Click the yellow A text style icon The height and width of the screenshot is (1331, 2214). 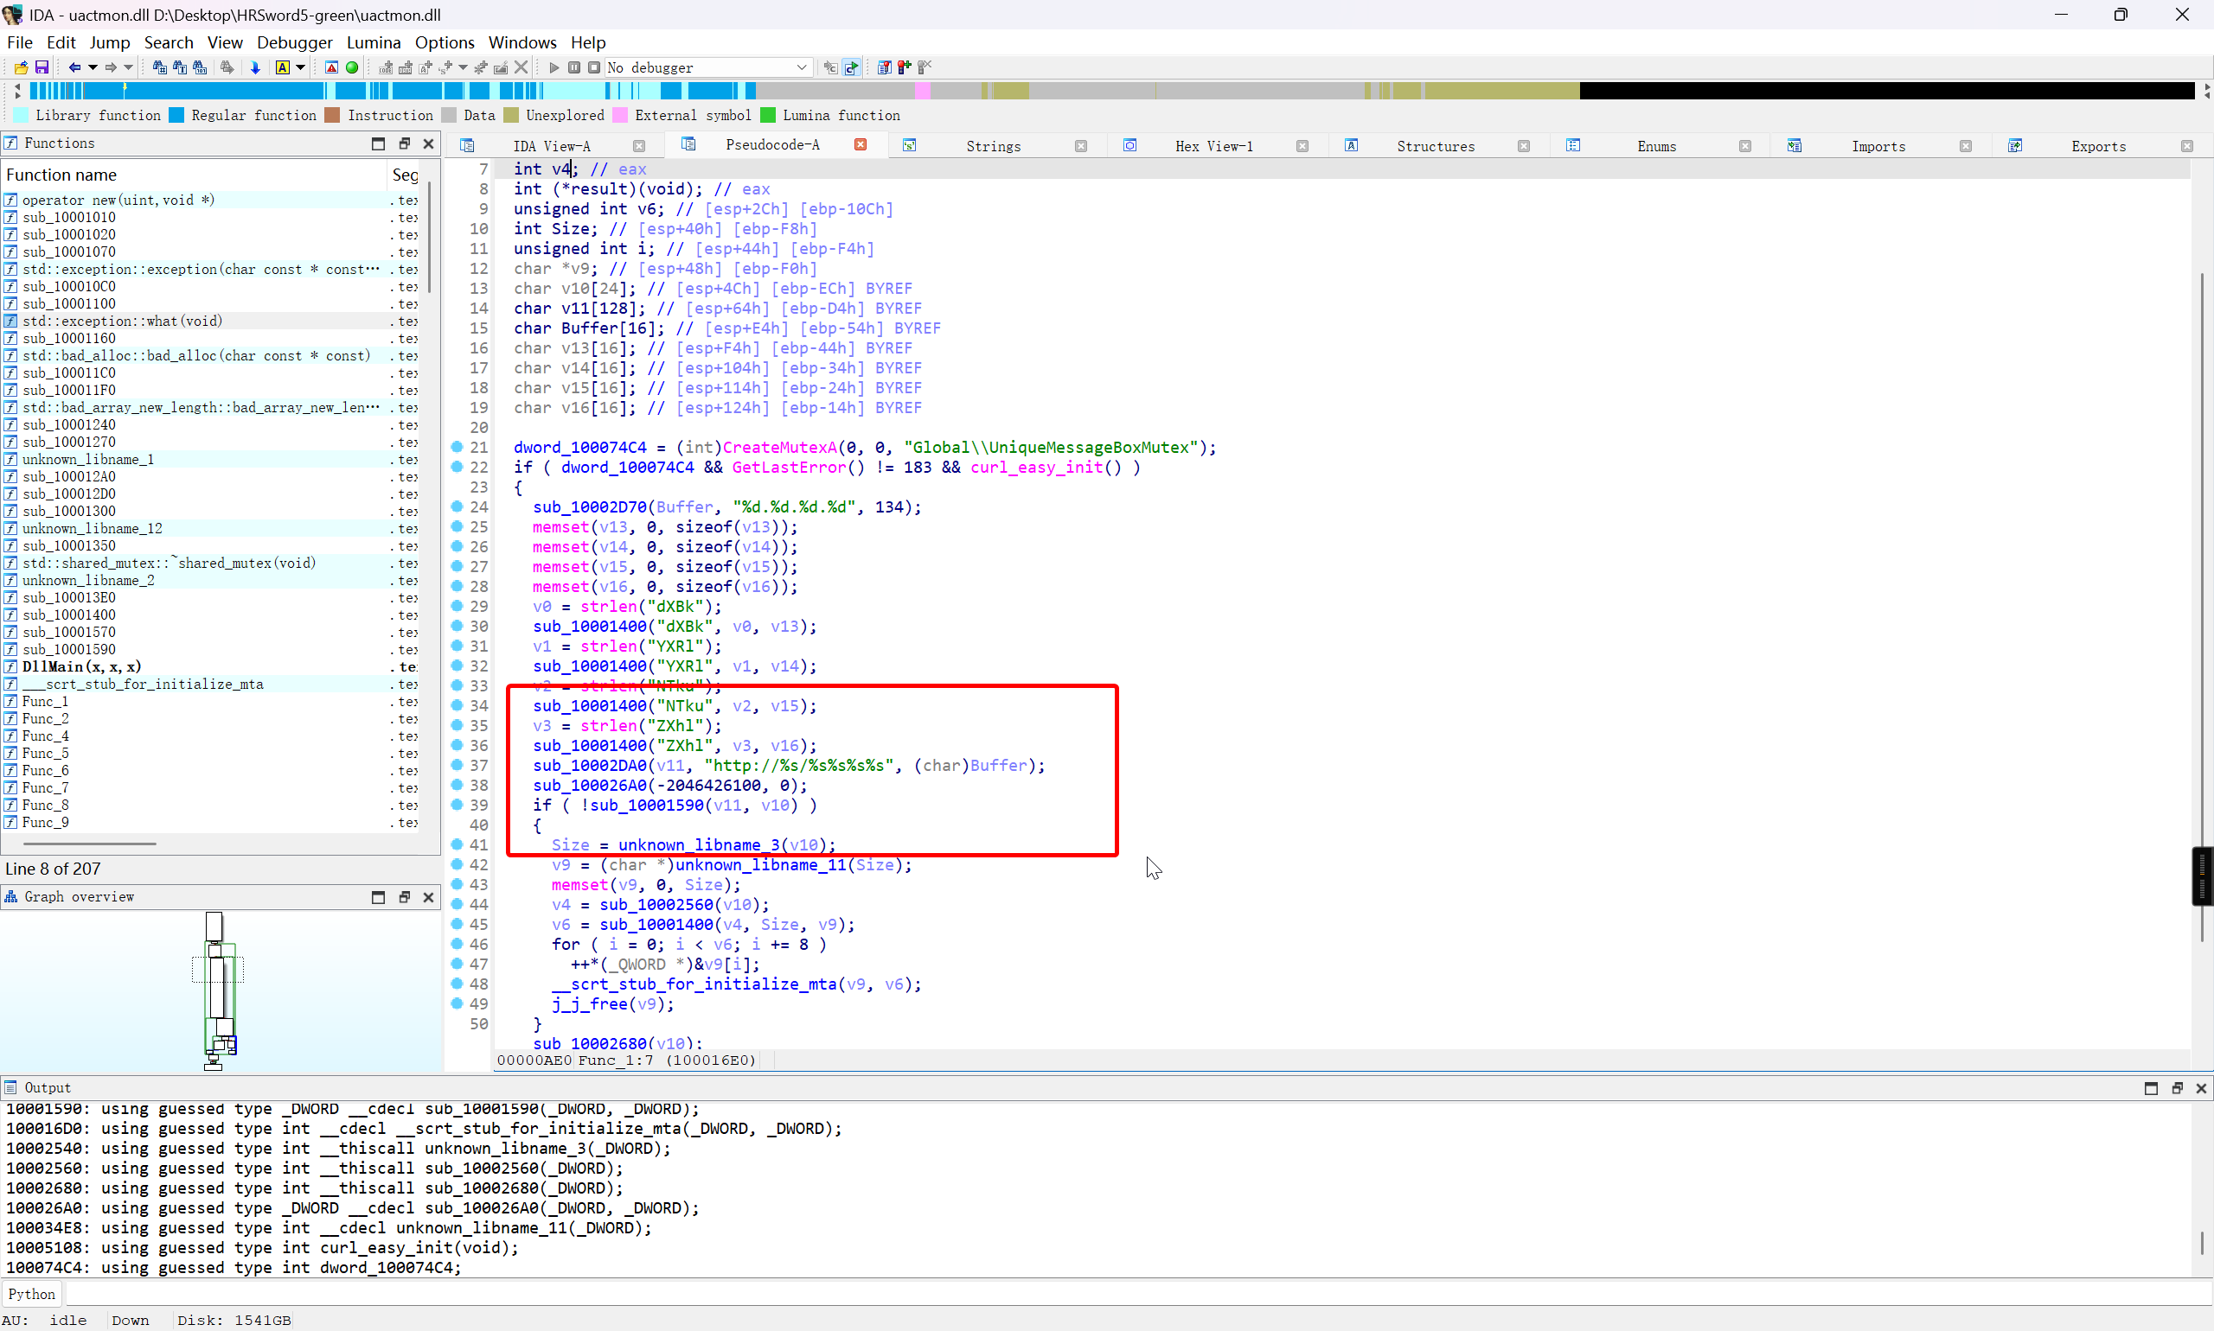pyautogui.click(x=283, y=67)
